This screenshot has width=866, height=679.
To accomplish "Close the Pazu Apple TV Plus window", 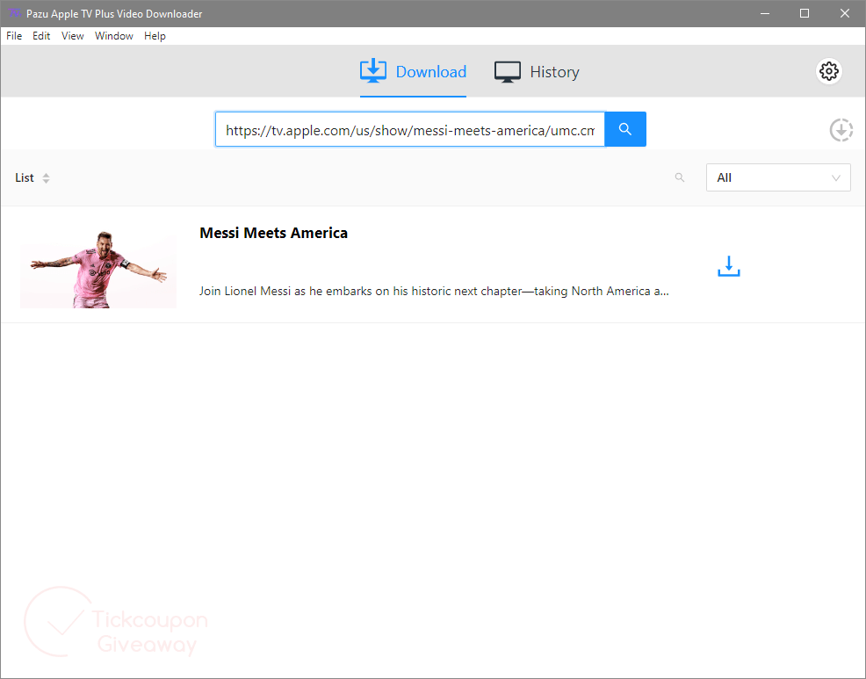I will pos(845,13).
